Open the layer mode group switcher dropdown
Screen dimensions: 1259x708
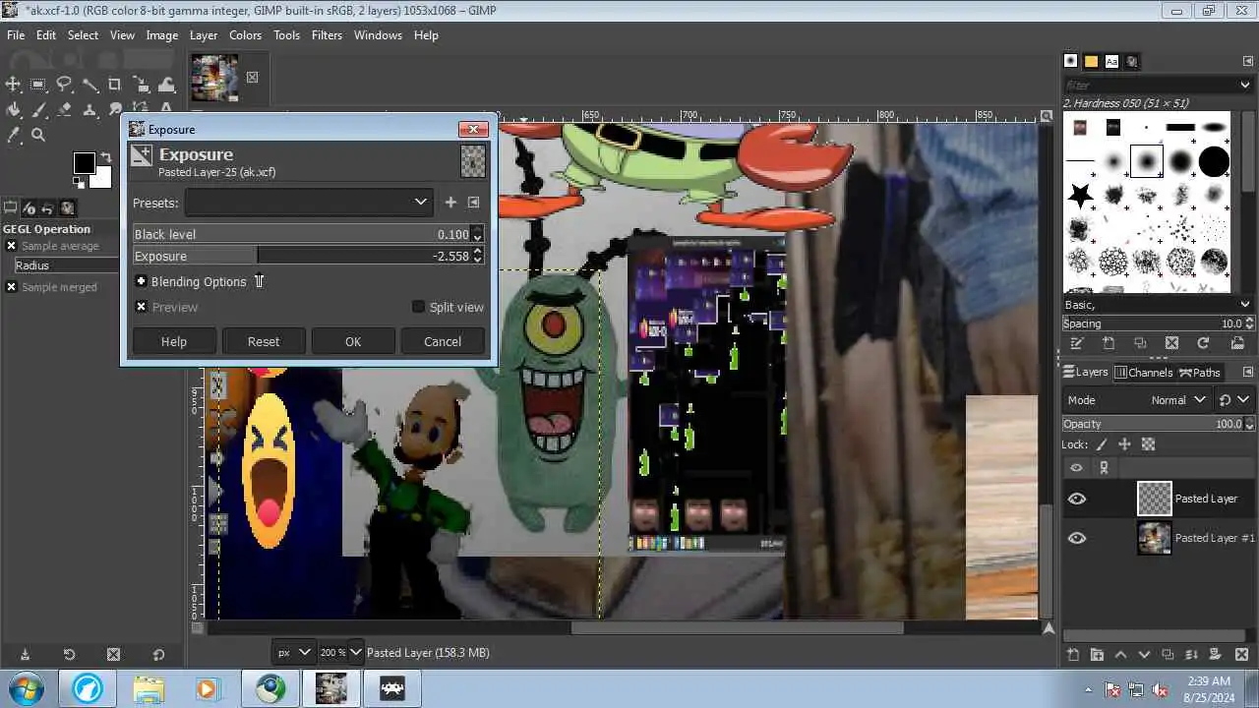(1234, 400)
